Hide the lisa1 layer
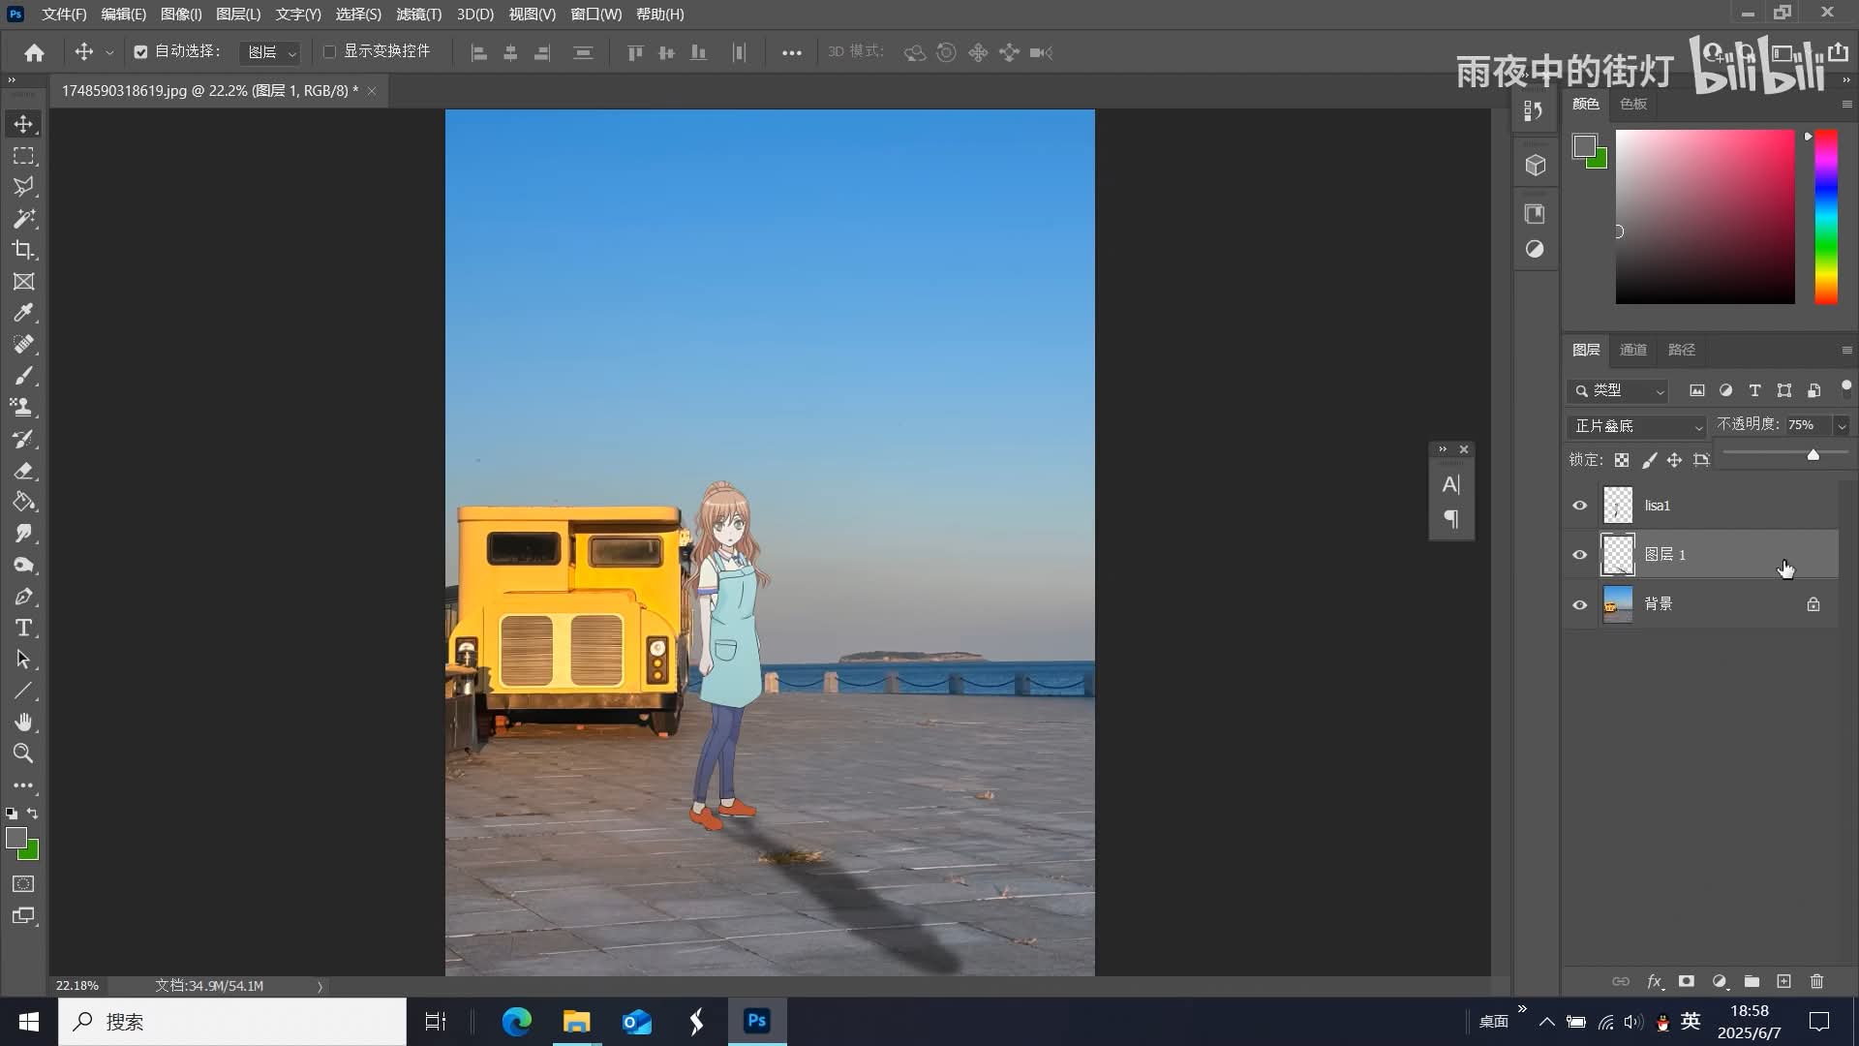The height and width of the screenshot is (1046, 1859). click(1580, 506)
